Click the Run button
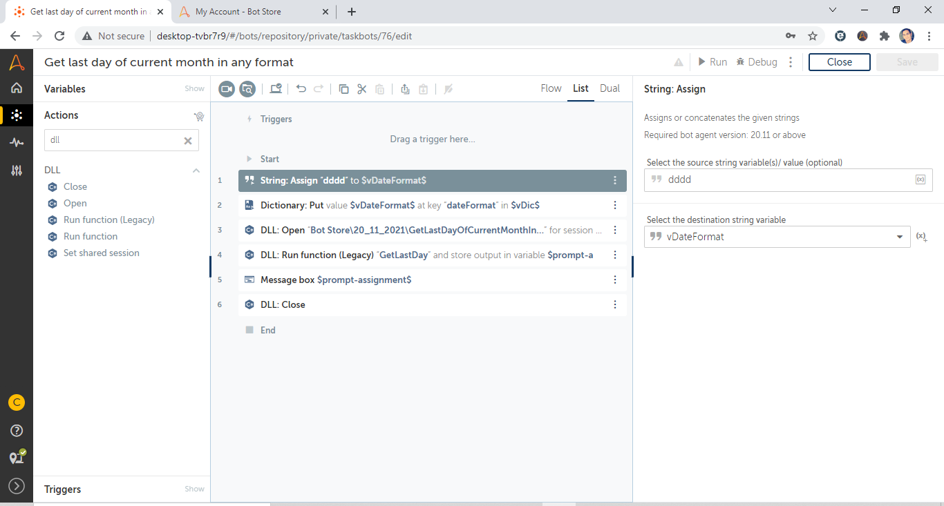The image size is (944, 506). pyautogui.click(x=712, y=62)
